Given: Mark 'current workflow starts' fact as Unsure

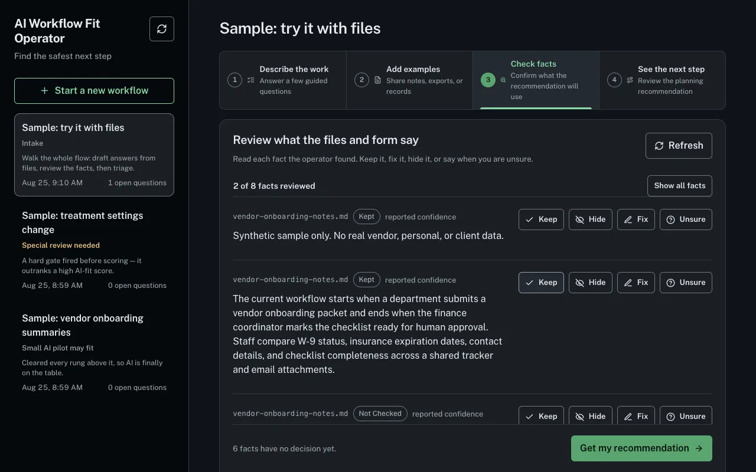Looking at the screenshot, I should [x=686, y=283].
